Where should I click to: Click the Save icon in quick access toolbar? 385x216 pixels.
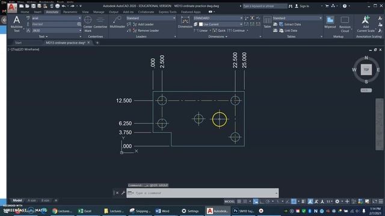point(34,6)
